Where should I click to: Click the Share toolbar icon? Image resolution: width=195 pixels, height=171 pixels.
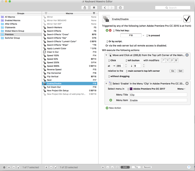(x=85, y=8)
